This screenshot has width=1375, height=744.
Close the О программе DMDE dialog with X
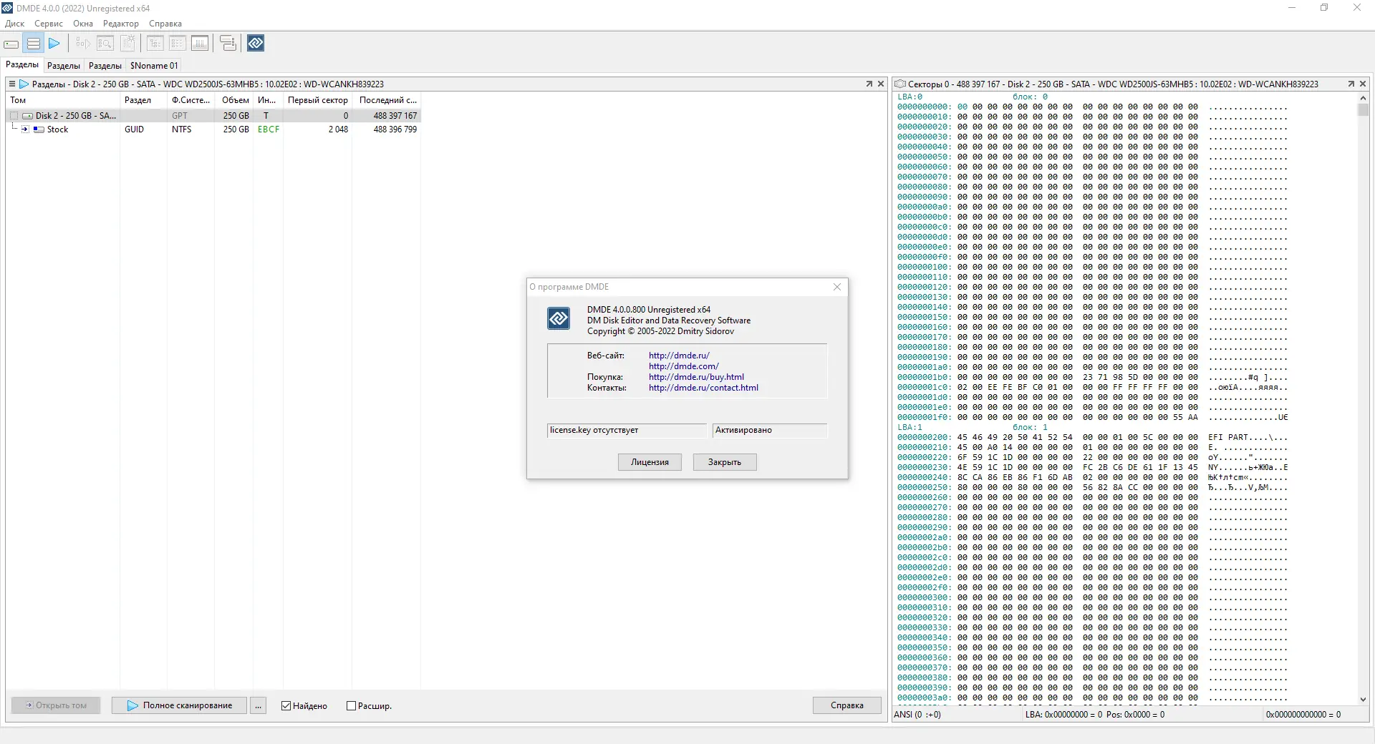pos(837,287)
